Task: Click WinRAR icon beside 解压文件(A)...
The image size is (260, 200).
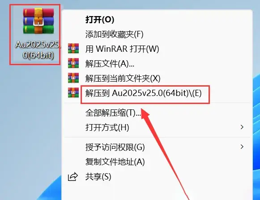Action: coord(73,63)
